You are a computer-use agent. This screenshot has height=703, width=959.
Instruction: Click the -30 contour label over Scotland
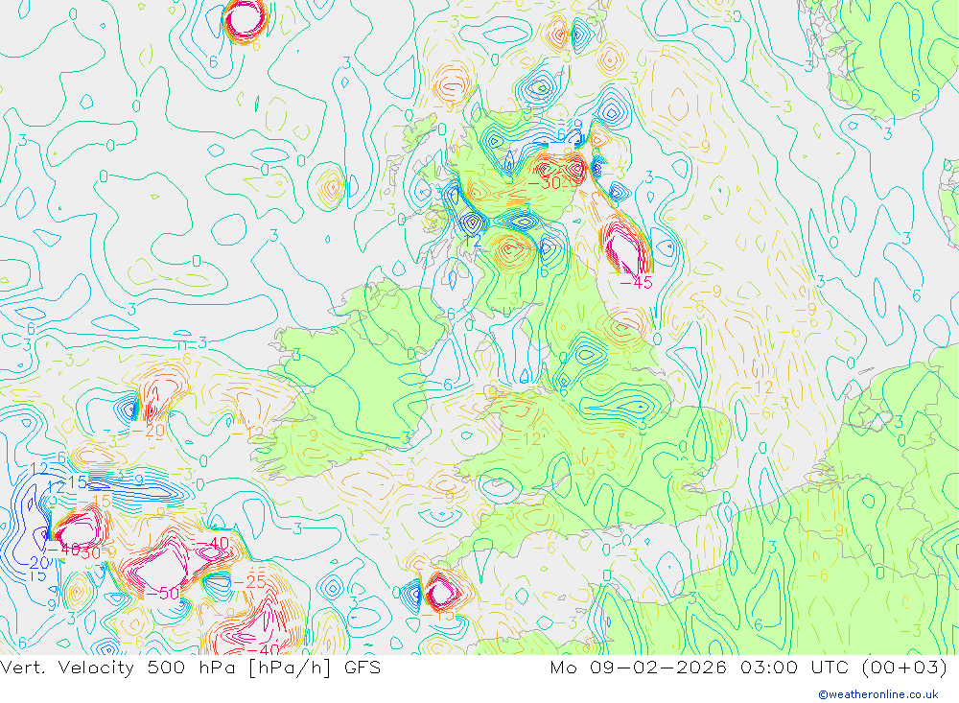point(544,183)
